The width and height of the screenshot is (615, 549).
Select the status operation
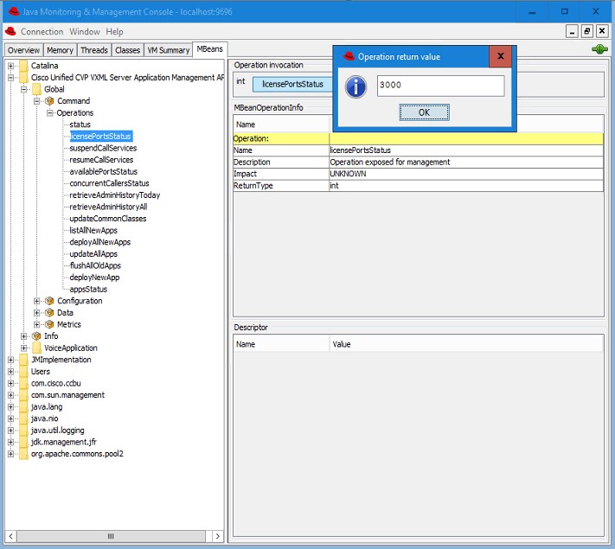coord(80,124)
